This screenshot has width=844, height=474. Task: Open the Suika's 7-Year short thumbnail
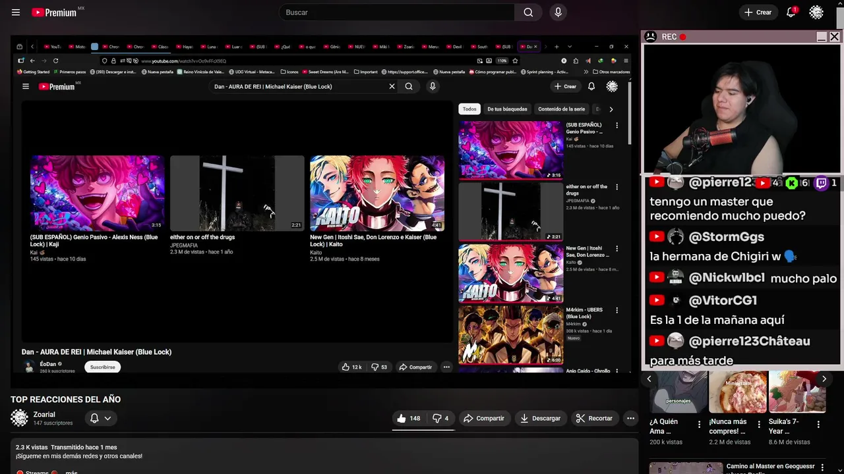[797, 392]
